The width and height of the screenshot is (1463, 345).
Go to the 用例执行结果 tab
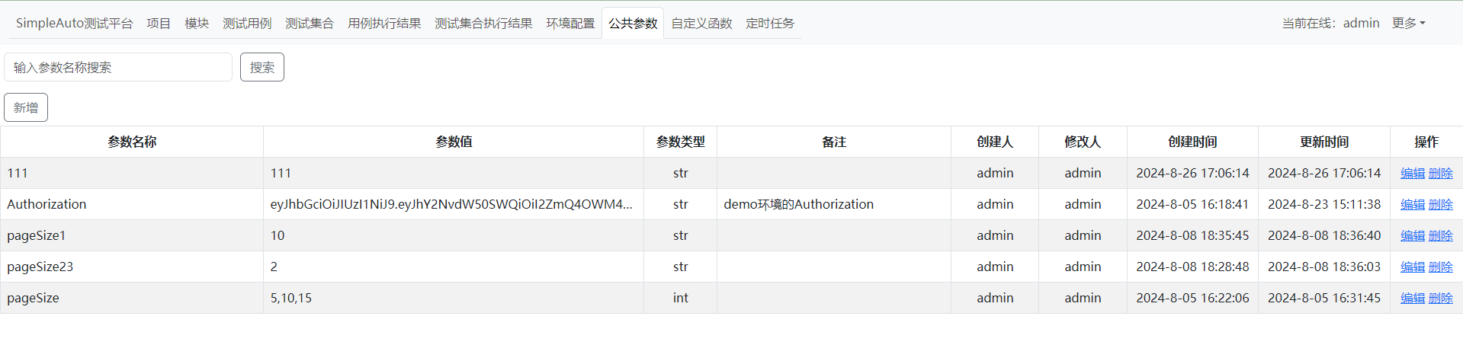click(x=384, y=24)
